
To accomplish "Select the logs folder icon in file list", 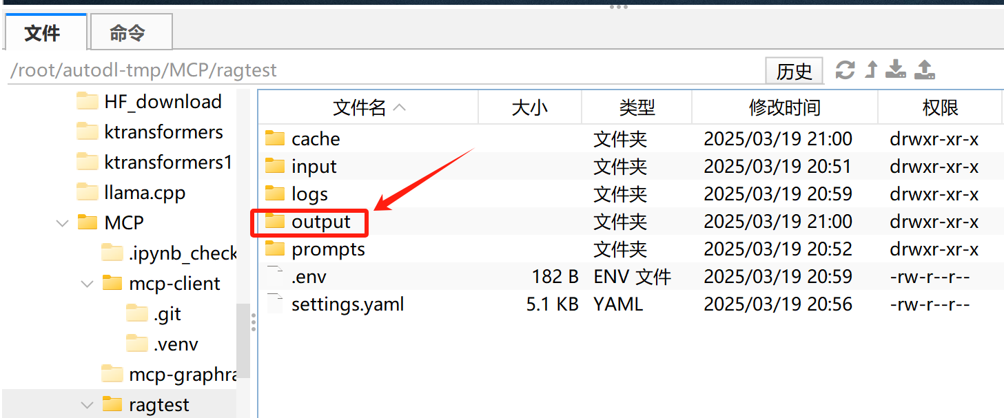I will [x=275, y=194].
